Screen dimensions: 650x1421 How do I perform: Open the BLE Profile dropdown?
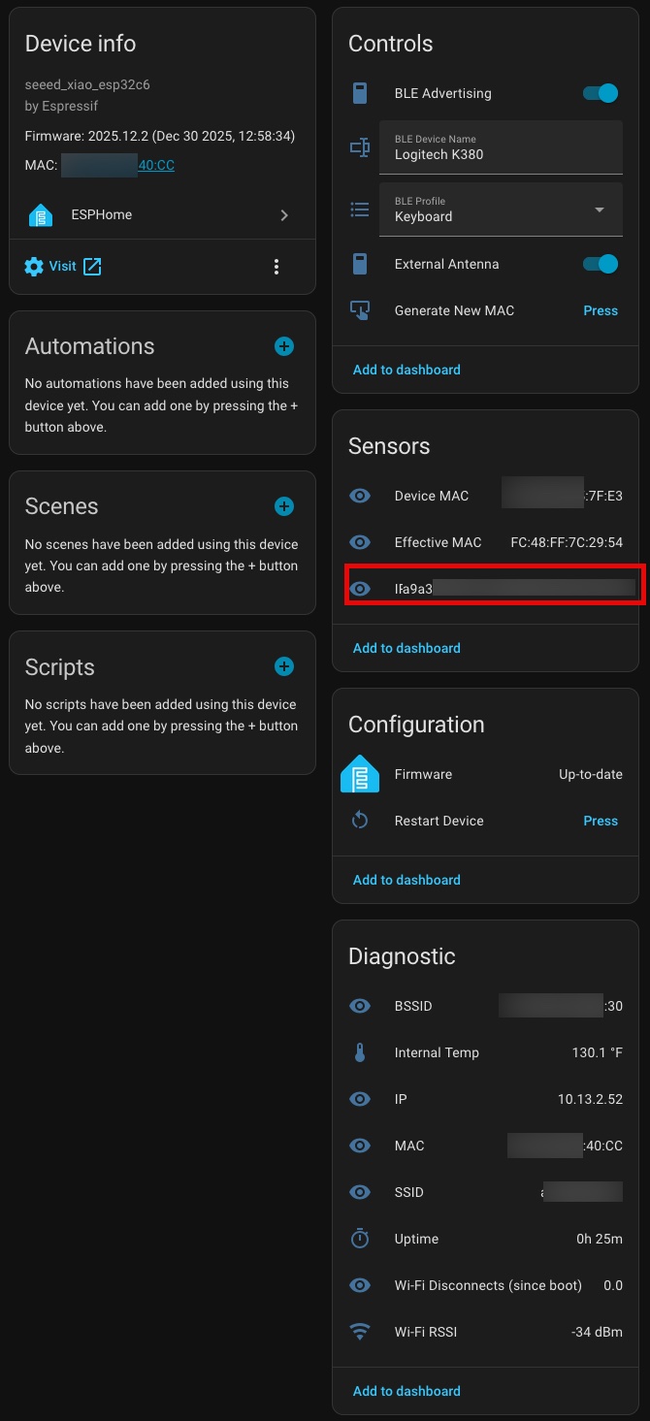(501, 210)
